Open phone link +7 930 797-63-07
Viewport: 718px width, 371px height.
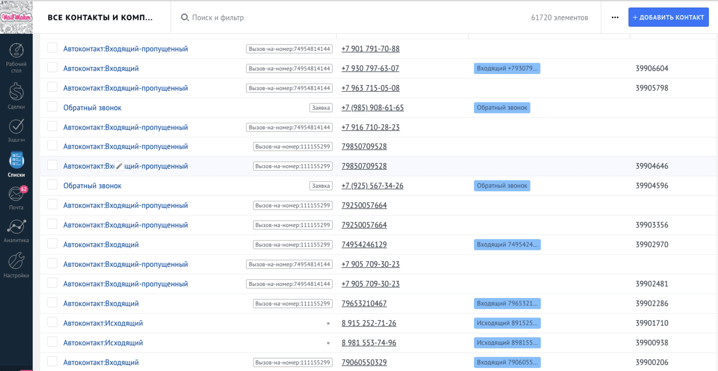point(370,69)
